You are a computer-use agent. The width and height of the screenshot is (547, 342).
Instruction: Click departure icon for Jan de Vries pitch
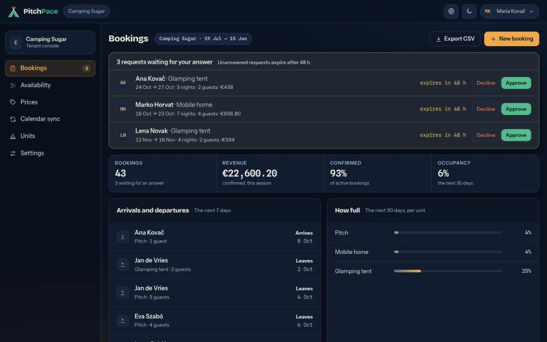tap(123, 292)
